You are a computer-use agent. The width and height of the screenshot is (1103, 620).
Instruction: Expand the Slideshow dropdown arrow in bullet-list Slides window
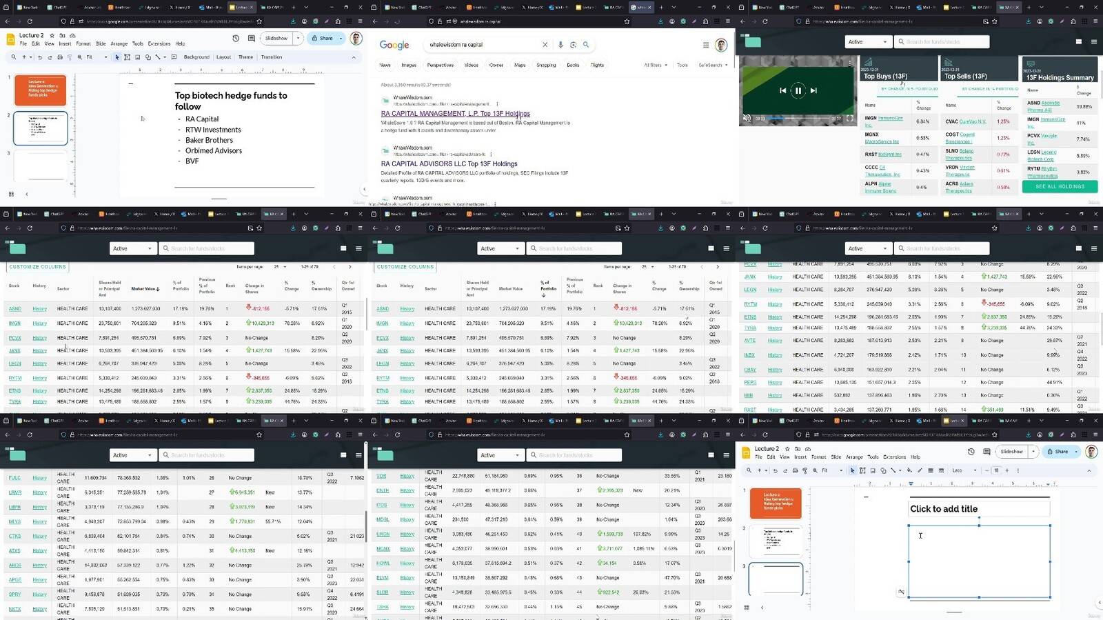298,39
